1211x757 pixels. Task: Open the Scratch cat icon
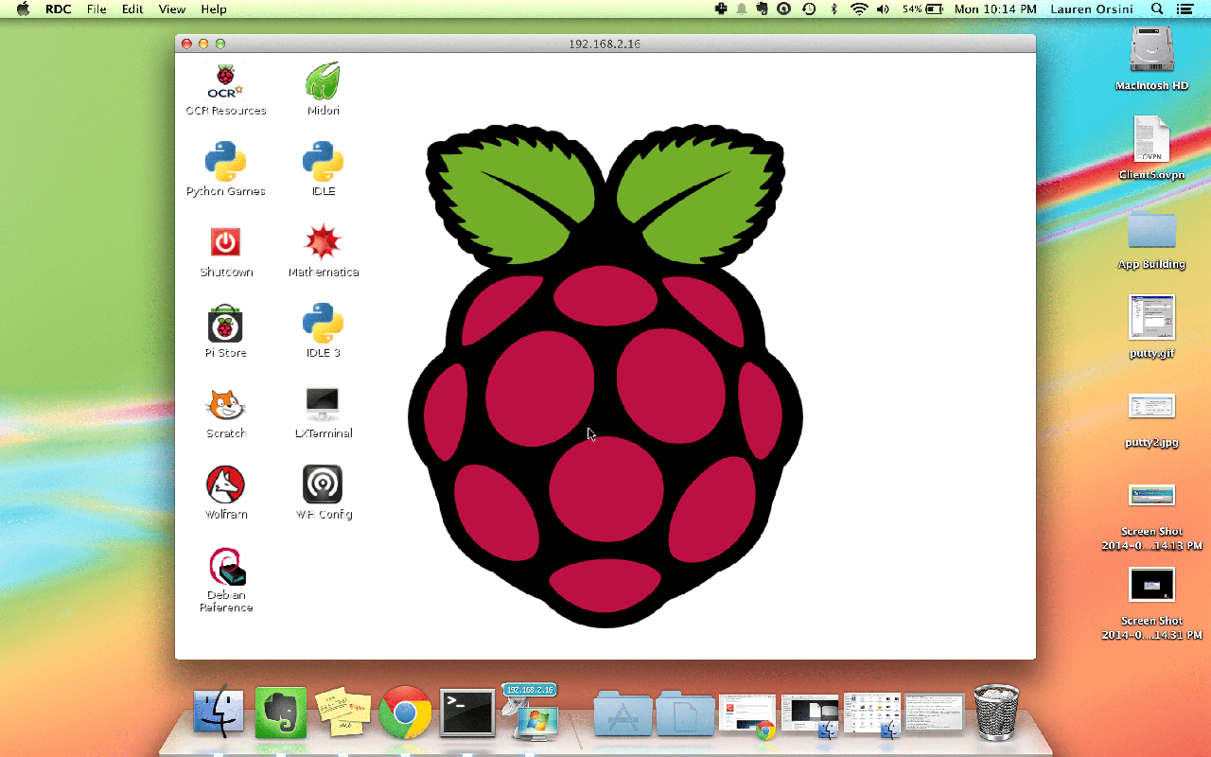(x=225, y=405)
